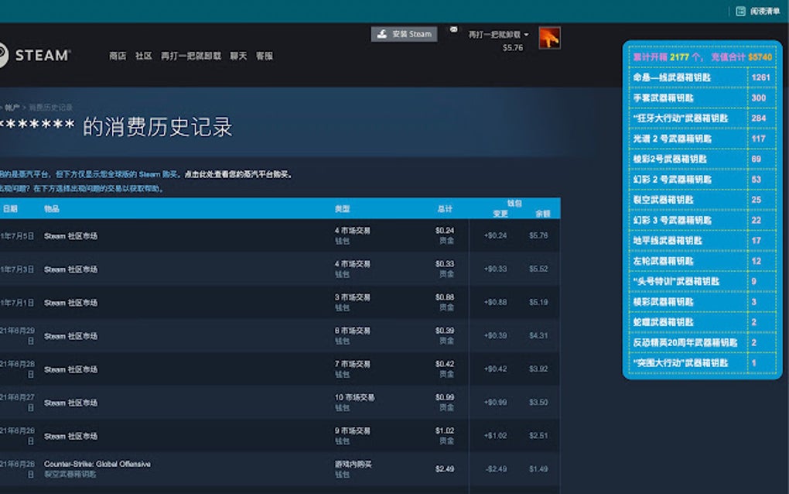This screenshot has height=494, width=789.
Task: Click the 裂空武器箱钥匙 link under CS:GO purchase
Action: click(x=70, y=474)
